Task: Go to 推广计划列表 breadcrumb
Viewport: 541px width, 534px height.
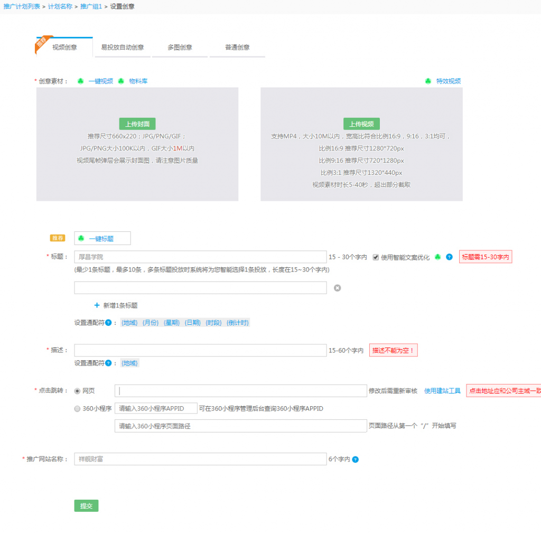Action: (x=22, y=6)
